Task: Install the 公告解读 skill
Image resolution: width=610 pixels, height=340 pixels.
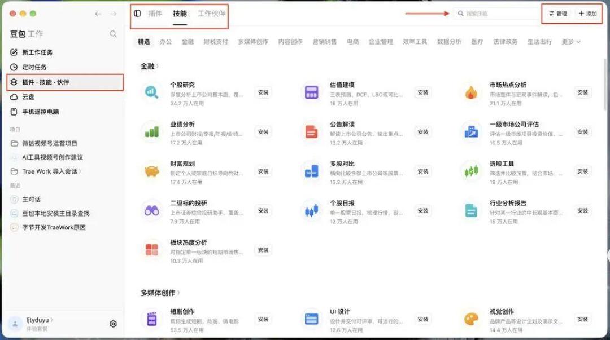Action: coord(423,132)
